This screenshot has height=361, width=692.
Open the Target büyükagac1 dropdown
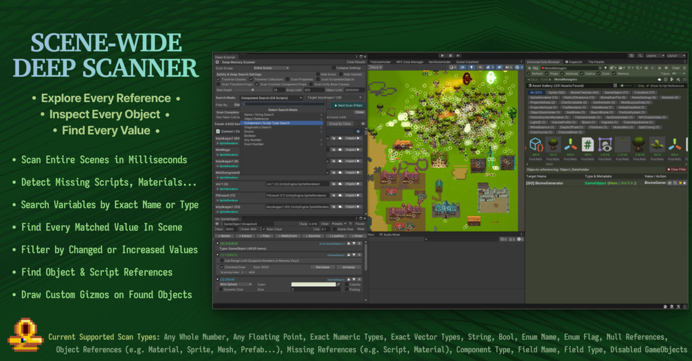coord(334,97)
